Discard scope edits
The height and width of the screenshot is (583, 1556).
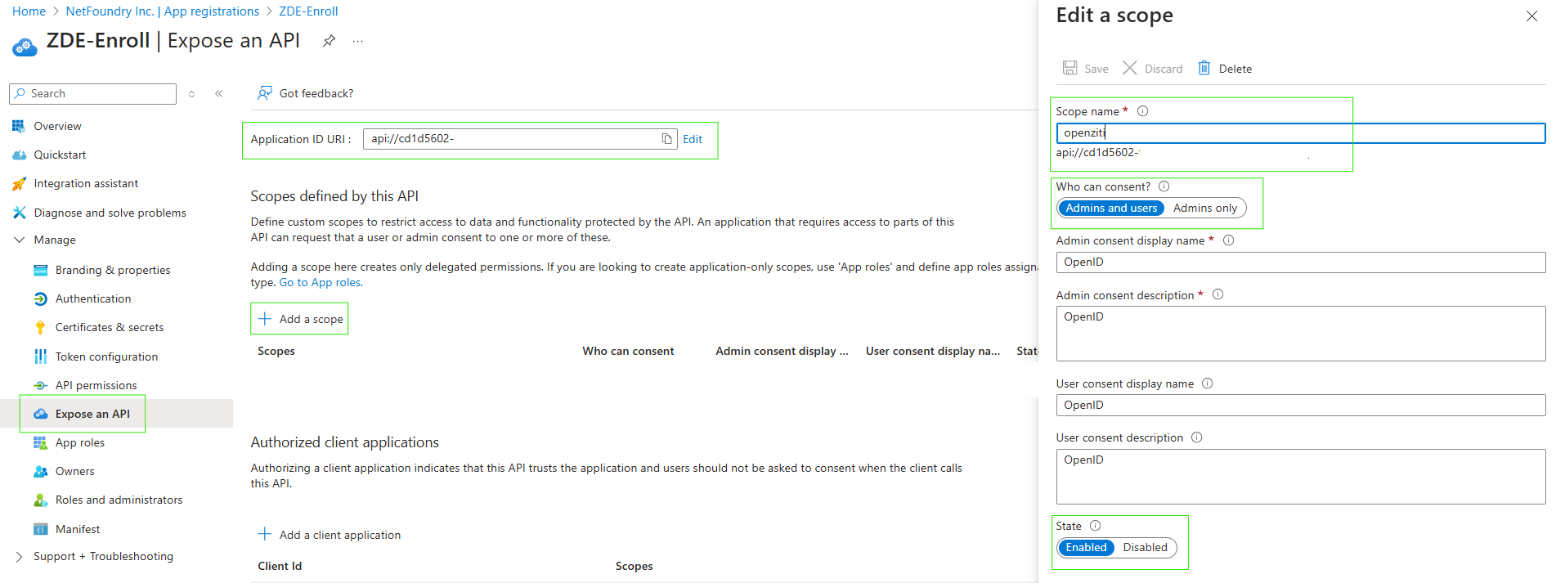point(1153,69)
